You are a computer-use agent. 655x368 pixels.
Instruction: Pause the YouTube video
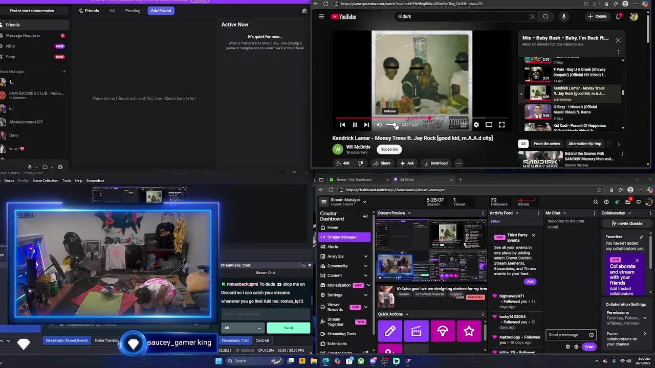click(x=355, y=125)
